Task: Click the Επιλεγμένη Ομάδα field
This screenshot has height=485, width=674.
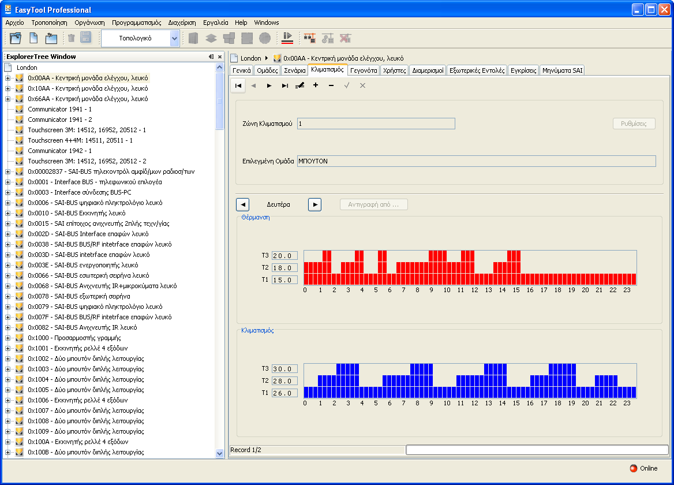Action: [x=476, y=161]
